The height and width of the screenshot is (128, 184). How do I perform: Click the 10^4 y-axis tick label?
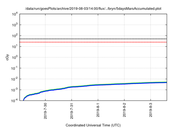[x=15, y=14]
